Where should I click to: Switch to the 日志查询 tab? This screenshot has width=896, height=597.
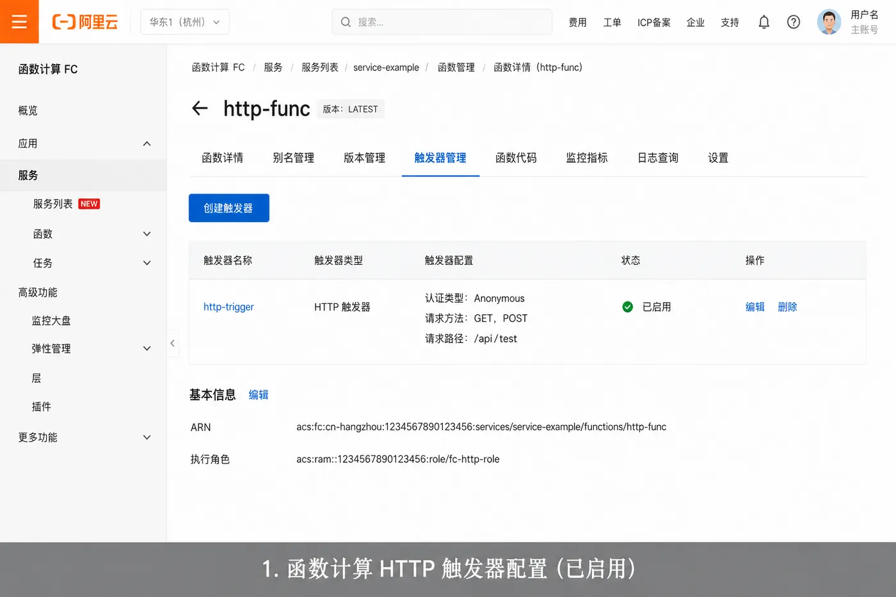click(x=658, y=158)
